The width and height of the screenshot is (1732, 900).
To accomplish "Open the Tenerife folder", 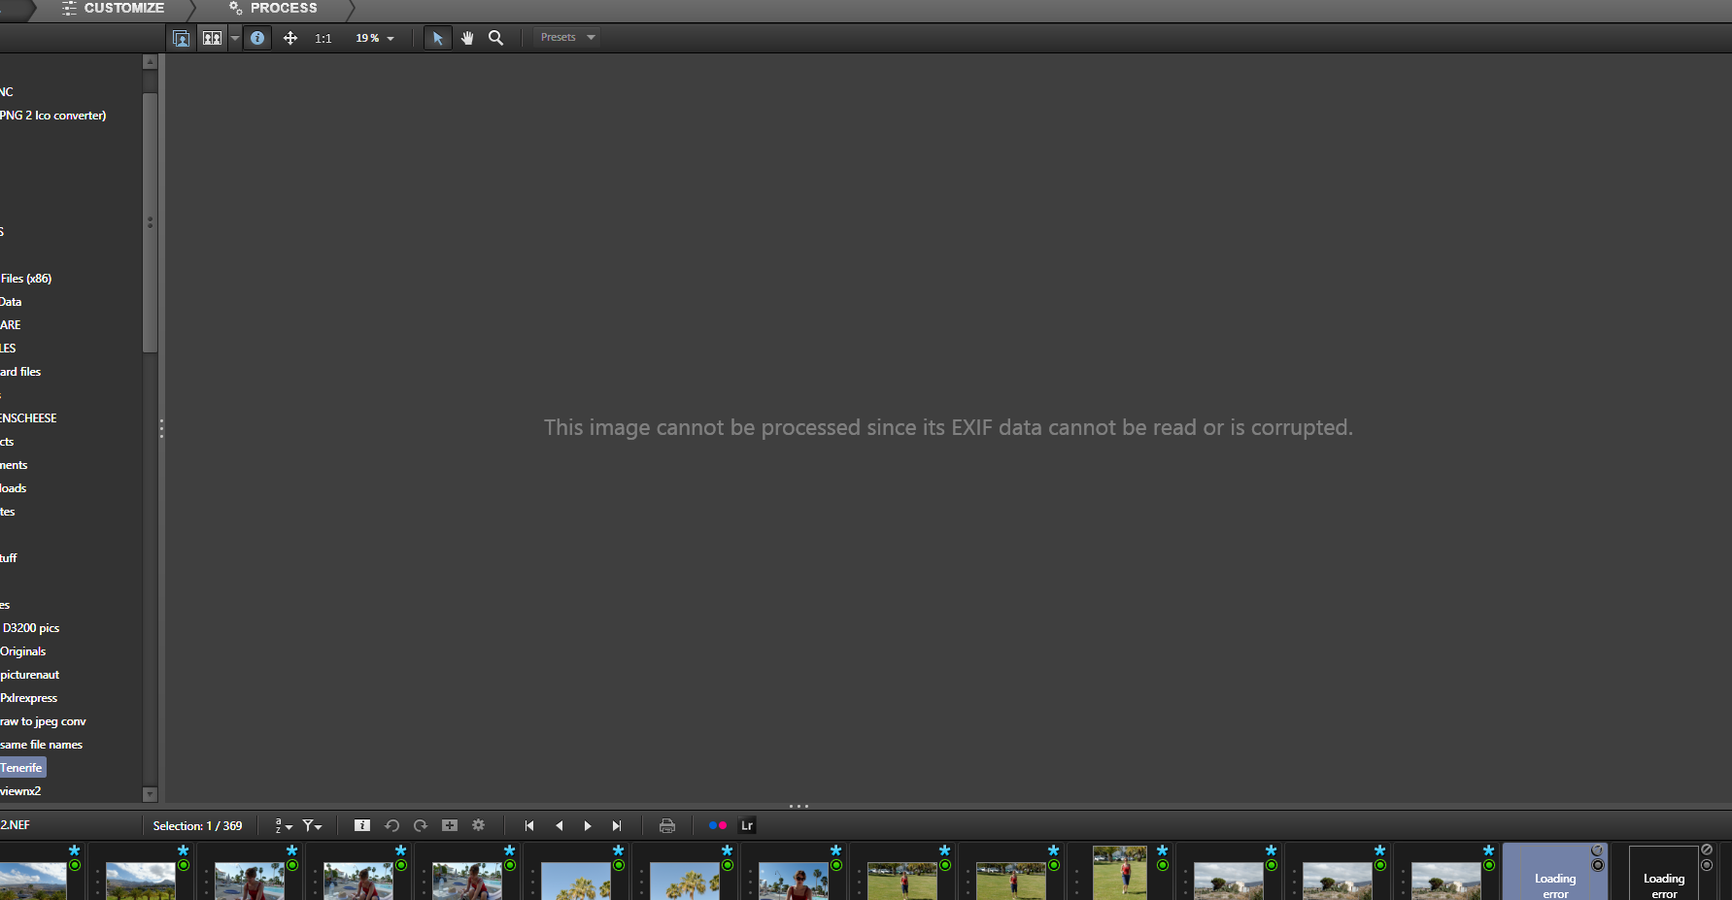I will [21, 768].
